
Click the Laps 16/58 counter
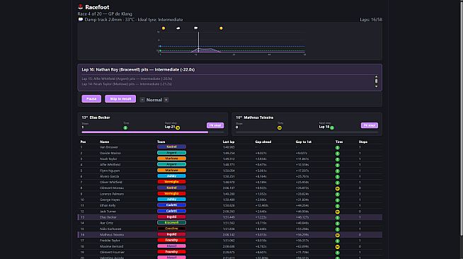coord(371,20)
